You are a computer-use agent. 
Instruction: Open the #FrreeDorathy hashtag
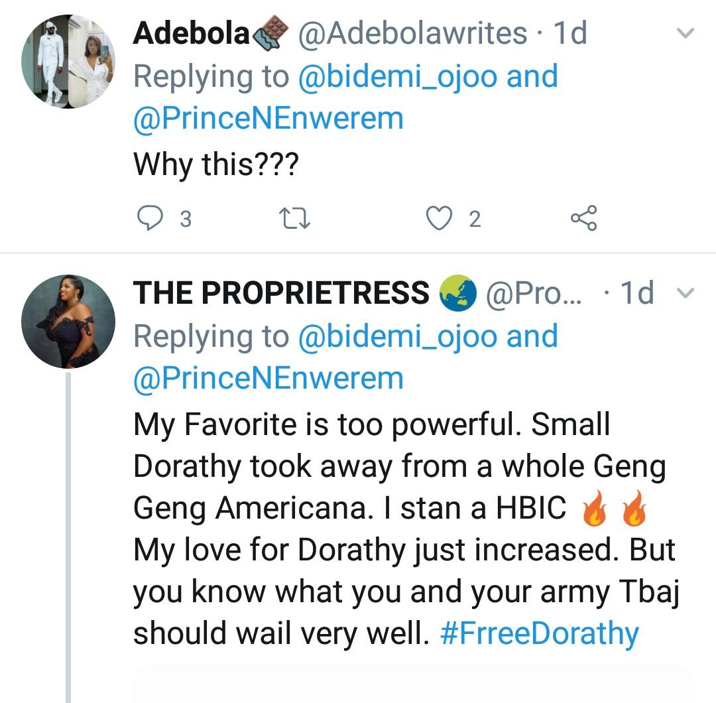pyautogui.click(x=539, y=633)
